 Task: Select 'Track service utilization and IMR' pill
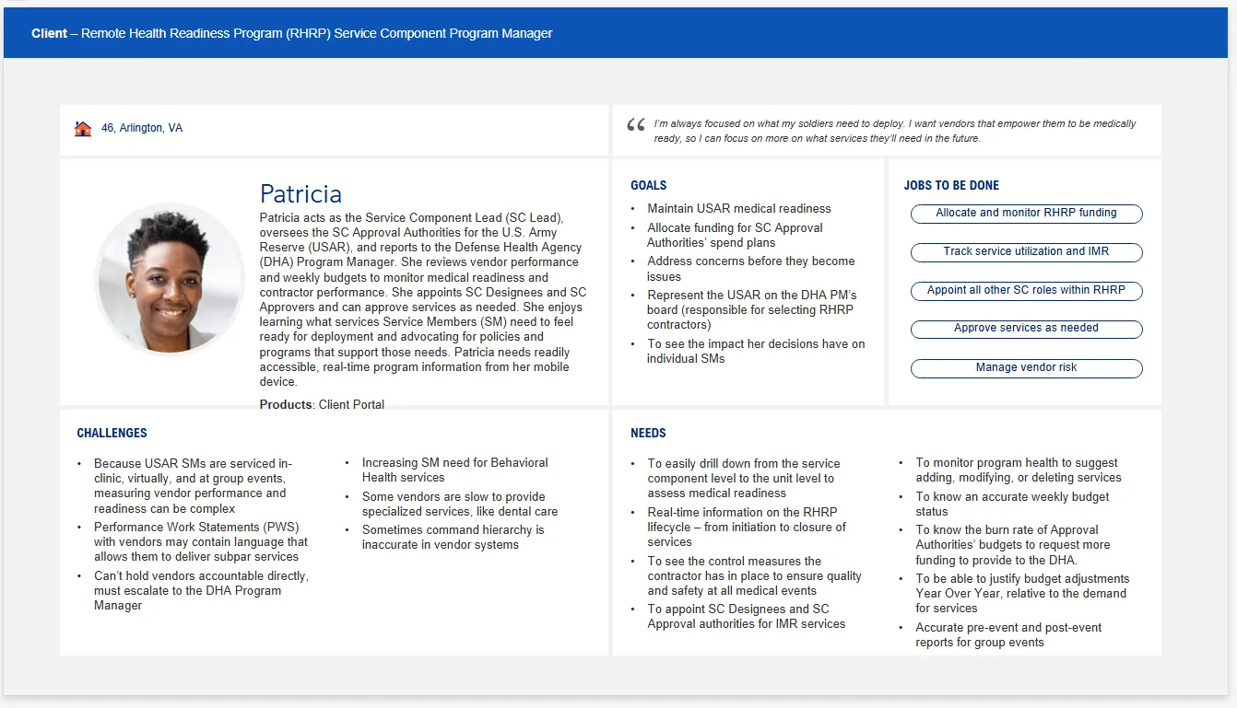pos(1026,252)
